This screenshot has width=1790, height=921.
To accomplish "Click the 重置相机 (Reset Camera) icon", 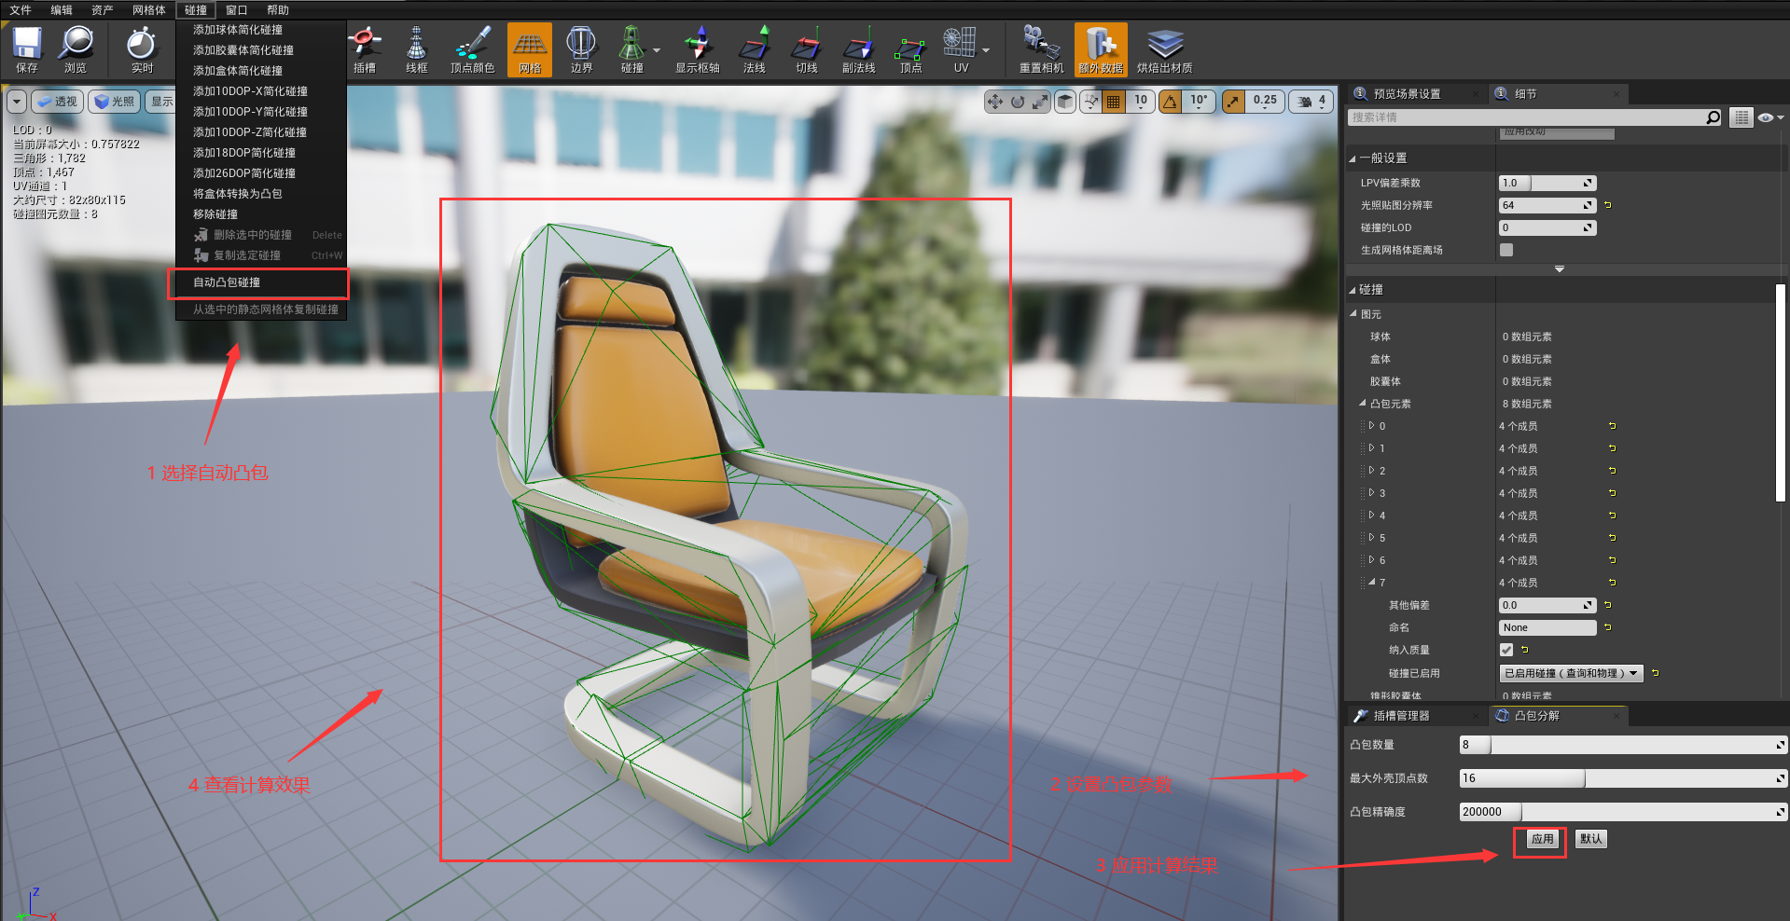I will 1041,48.
